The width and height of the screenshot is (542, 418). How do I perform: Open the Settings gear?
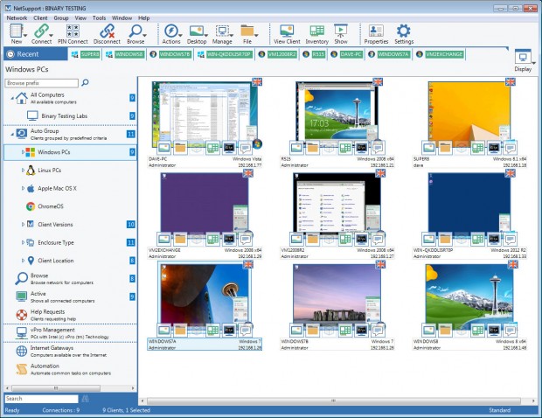tap(403, 31)
